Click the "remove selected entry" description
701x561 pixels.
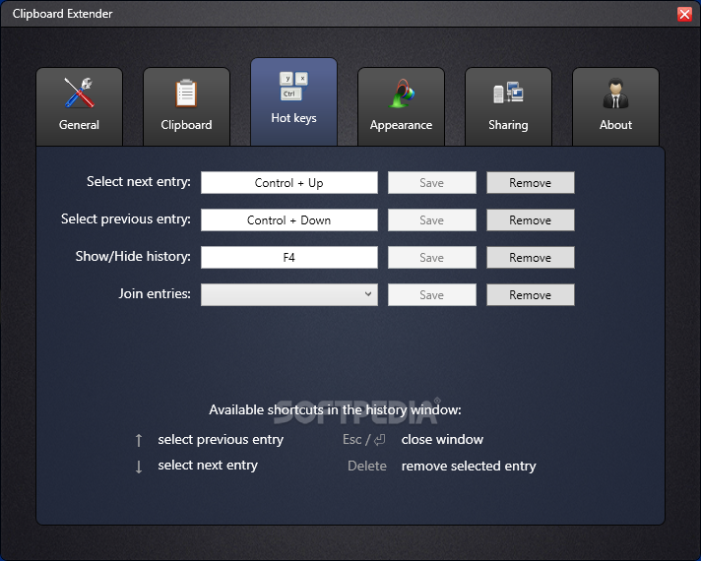point(469,467)
